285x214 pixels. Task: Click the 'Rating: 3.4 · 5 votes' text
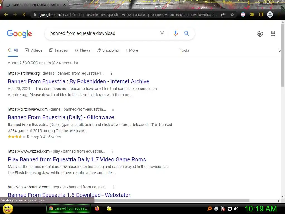44,137
